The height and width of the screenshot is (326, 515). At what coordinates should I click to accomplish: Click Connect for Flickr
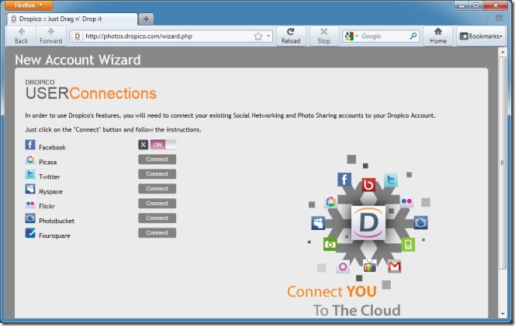157,204
